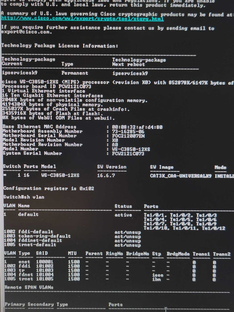Viewport: 234px width, 312px height.
Task: Click Processor board ID FCW2121C073 line
Action: tap(46, 86)
